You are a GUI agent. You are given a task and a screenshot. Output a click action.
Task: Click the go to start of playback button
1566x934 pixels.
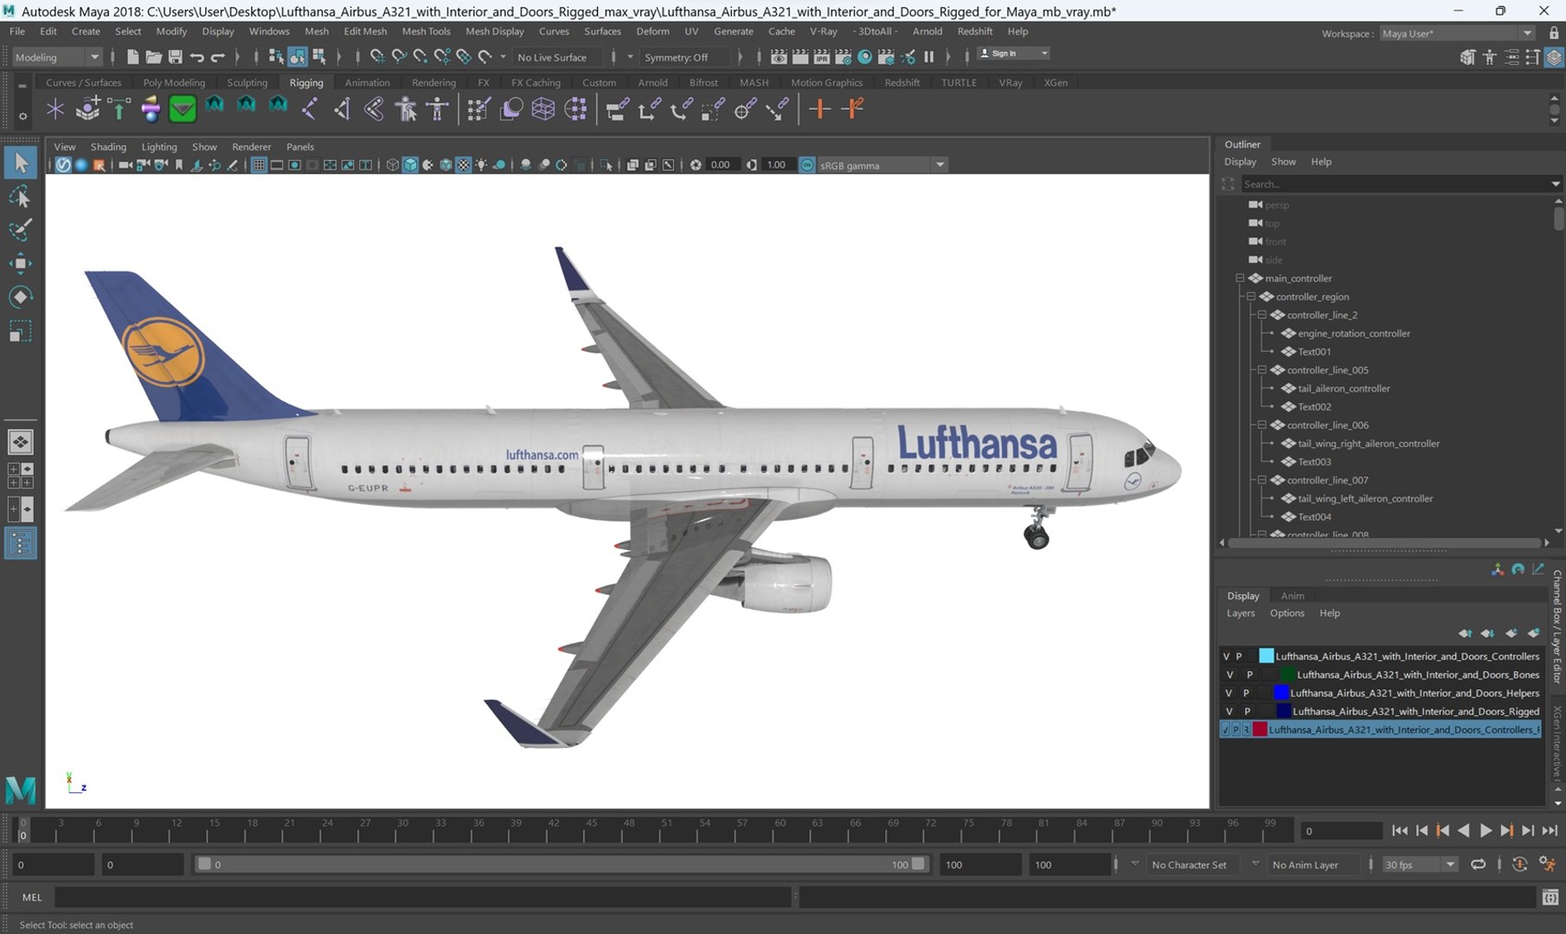[1400, 830]
